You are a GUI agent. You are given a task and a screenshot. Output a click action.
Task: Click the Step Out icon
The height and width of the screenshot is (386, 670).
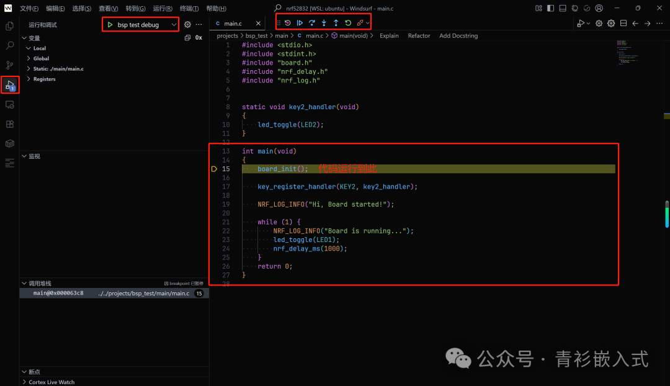[335, 22]
